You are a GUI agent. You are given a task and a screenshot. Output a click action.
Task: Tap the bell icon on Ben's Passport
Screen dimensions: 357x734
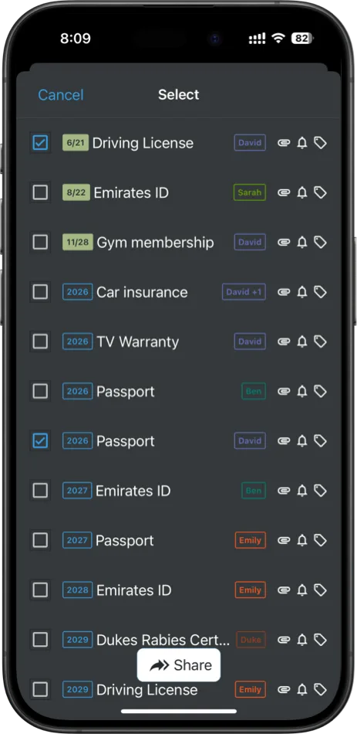[302, 392]
